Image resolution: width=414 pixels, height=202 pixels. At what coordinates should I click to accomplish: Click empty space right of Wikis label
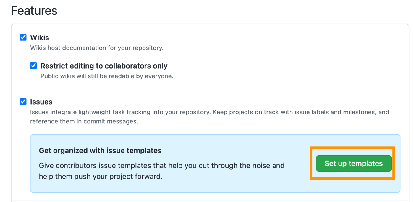coord(207,38)
